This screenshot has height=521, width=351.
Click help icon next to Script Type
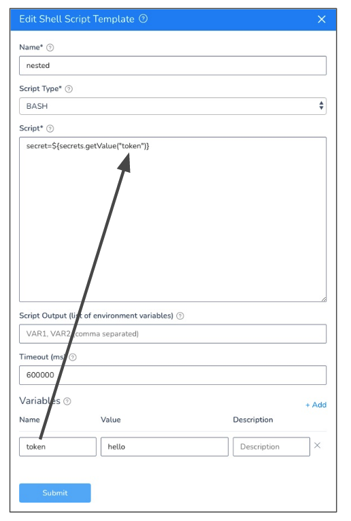69,89
